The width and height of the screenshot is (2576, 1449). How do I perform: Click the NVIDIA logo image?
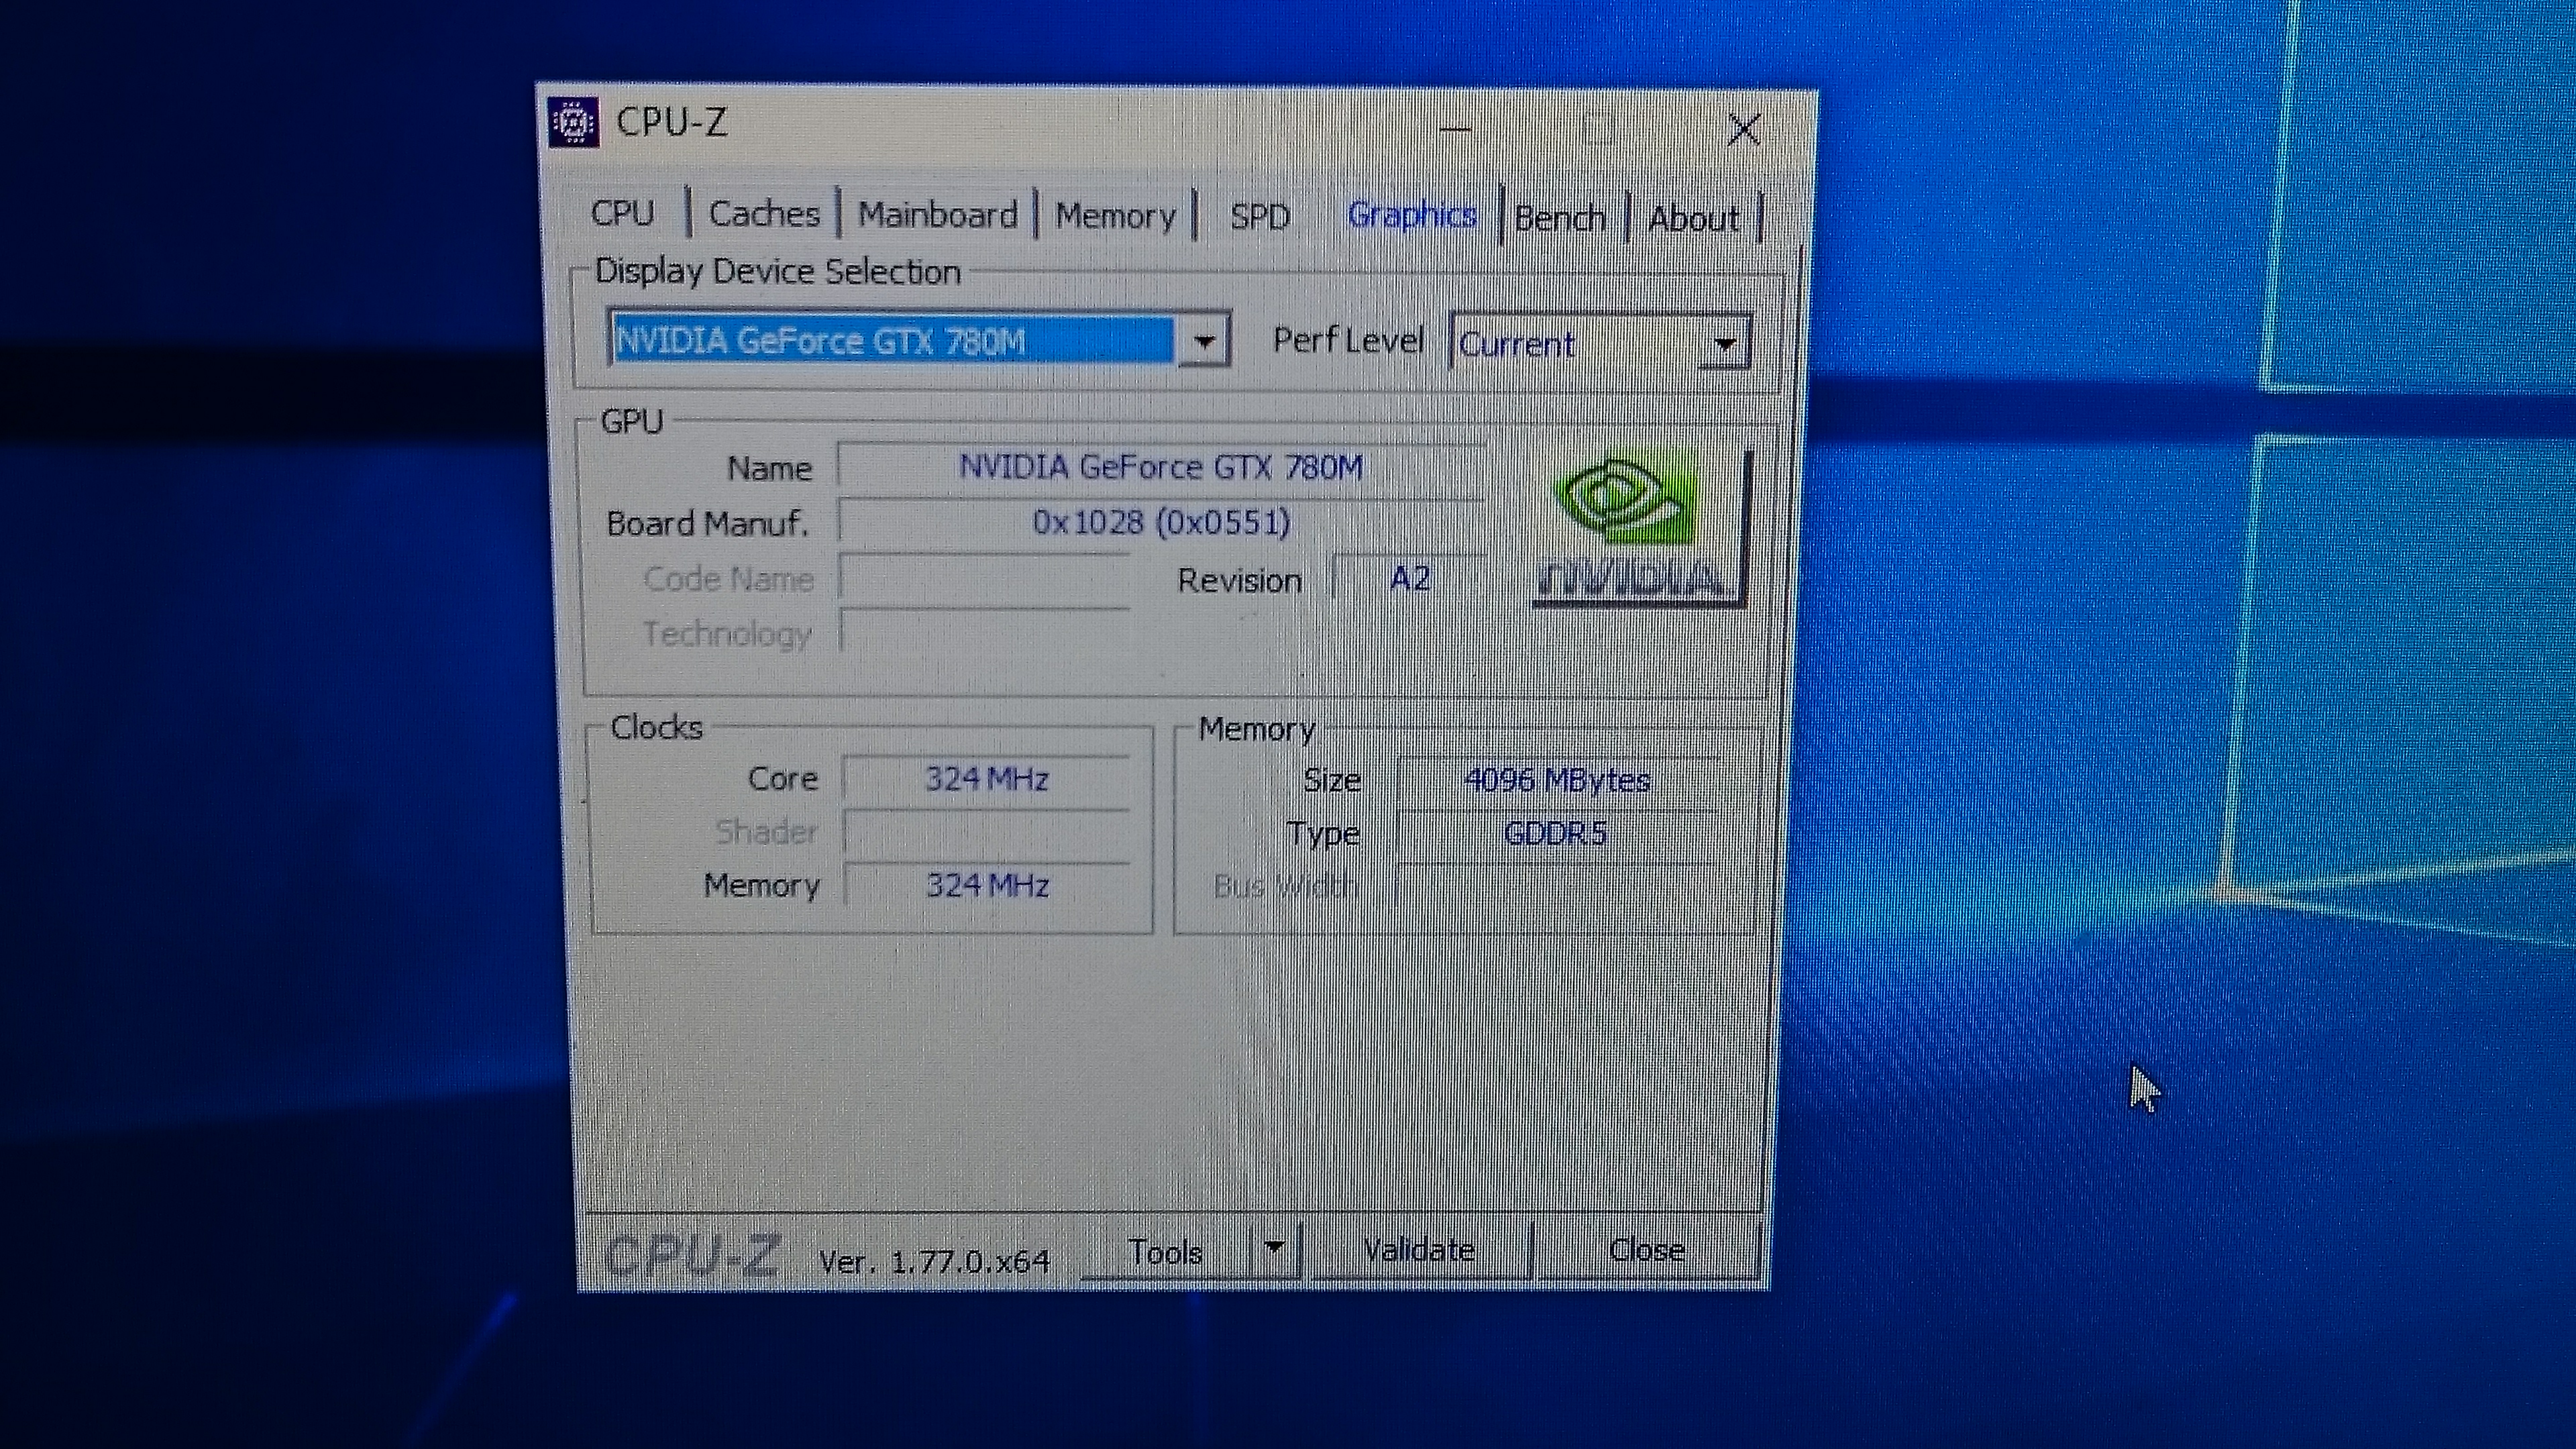1640,527
